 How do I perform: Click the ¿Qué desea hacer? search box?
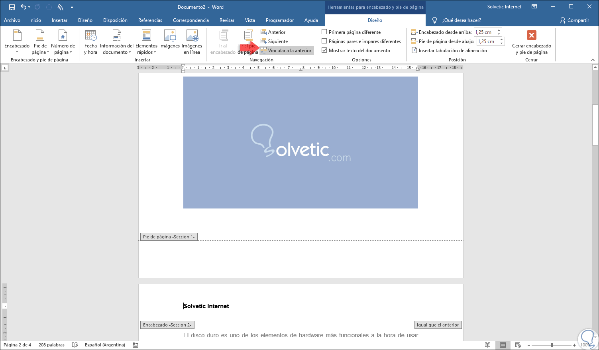point(462,20)
